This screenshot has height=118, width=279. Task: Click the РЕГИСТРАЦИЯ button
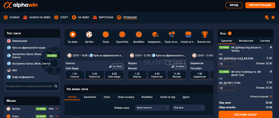click(260, 5)
